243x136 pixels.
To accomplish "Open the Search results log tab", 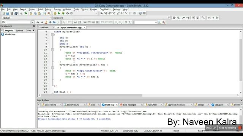I will pos(73,105).
